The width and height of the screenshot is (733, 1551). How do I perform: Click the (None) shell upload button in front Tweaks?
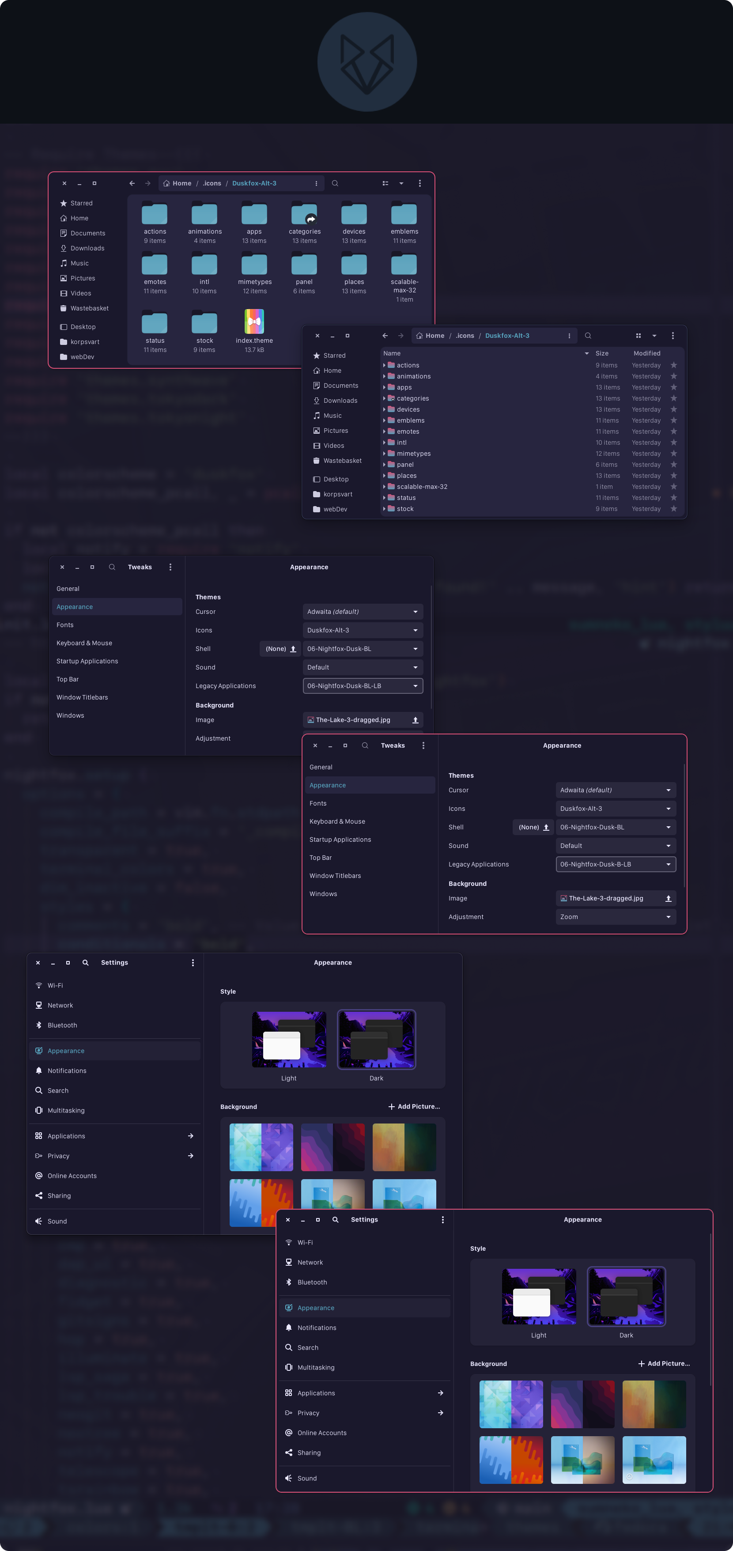coord(533,827)
